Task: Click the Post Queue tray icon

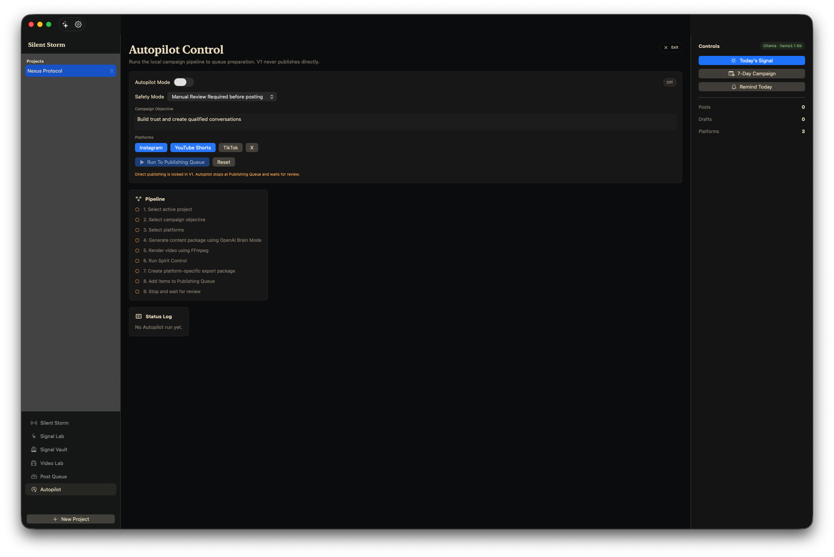Action: tap(34, 476)
